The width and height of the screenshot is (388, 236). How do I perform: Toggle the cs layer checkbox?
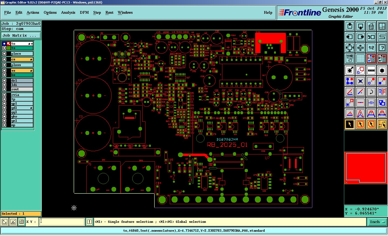click(4, 59)
